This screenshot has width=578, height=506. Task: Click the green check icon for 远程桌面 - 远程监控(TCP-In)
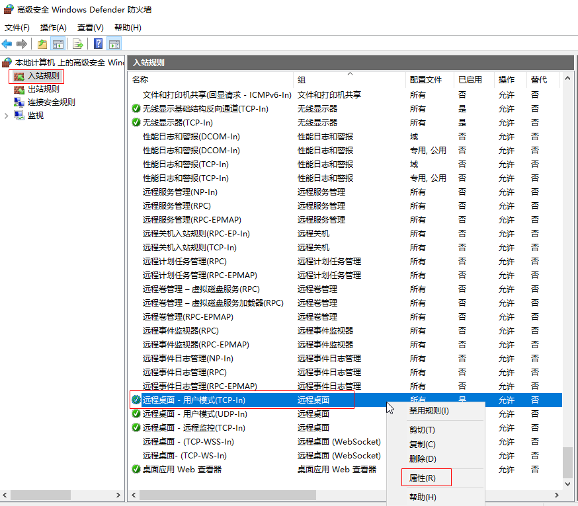pos(136,427)
